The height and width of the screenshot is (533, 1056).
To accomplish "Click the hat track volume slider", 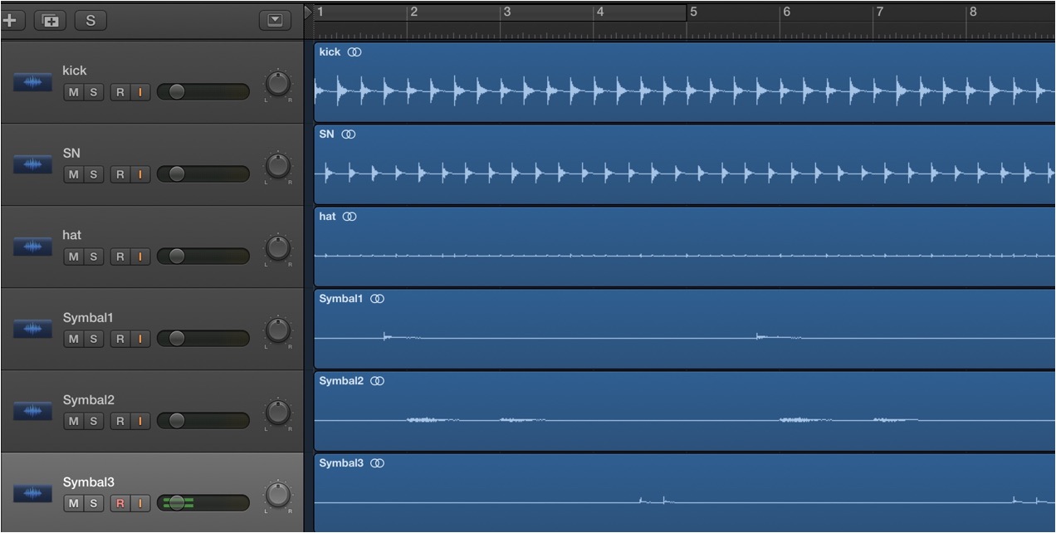I will point(203,257).
